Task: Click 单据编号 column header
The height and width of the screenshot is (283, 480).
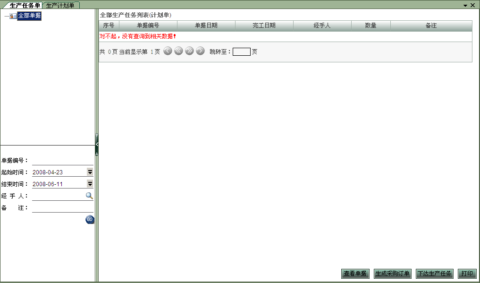Action: click(148, 26)
